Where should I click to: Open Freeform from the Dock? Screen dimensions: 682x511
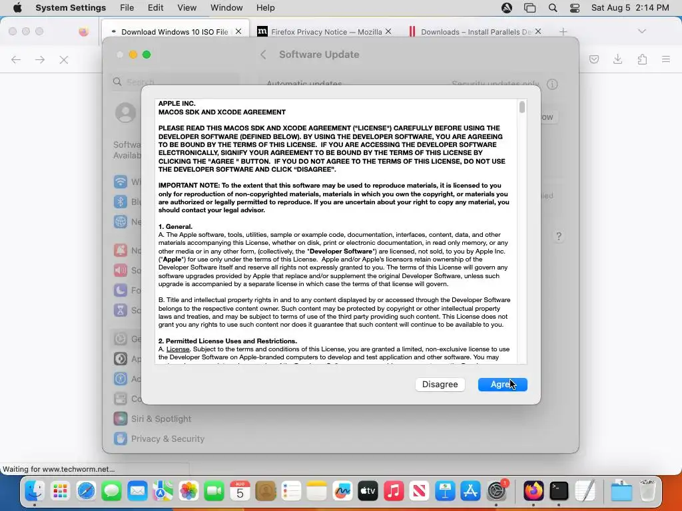pos(342,491)
